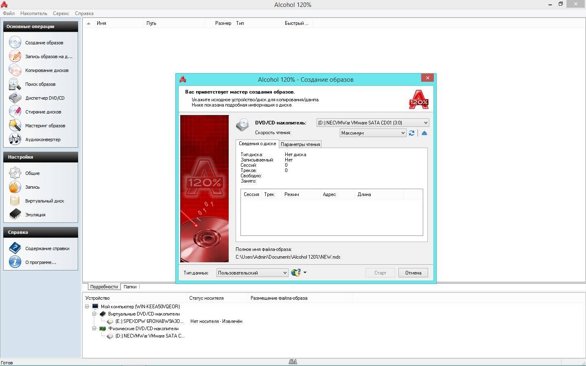
Task: Close the Создание образов dialog
Action: [427, 78]
